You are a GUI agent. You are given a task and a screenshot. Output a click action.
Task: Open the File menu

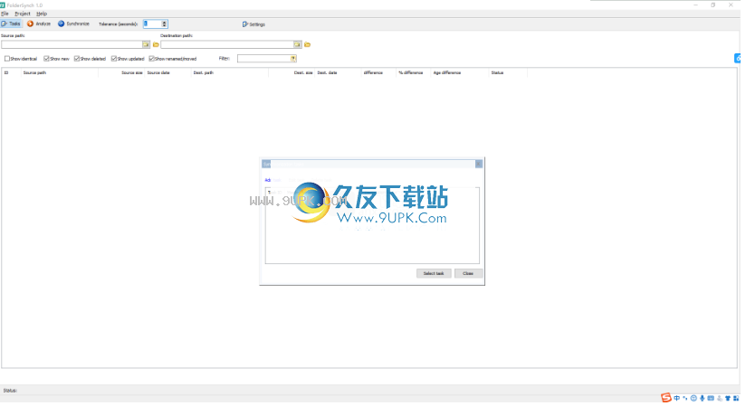click(5, 14)
